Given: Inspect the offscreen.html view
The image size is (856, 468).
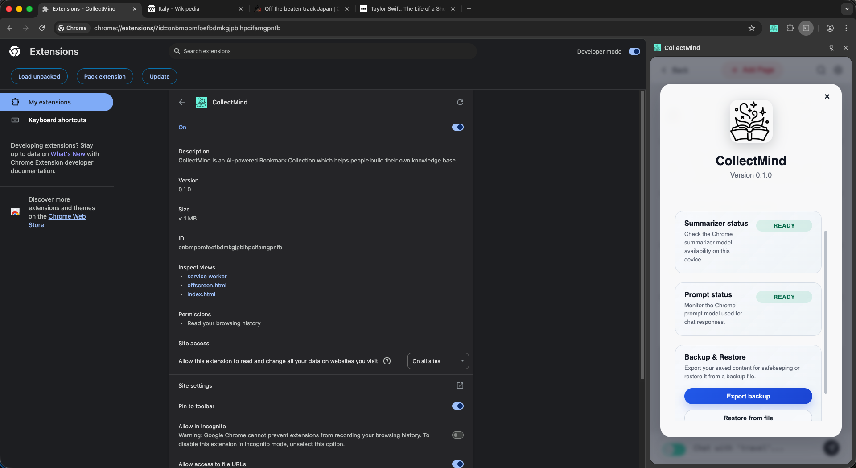Looking at the screenshot, I should [x=207, y=286].
